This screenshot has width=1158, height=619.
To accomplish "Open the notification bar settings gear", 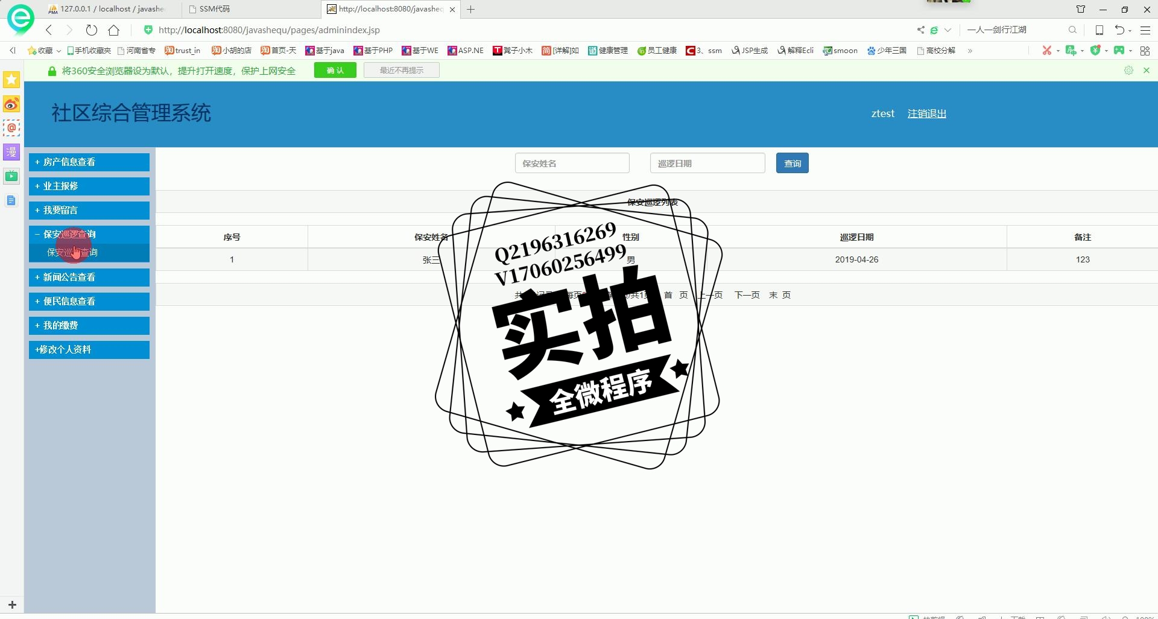I will pyautogui.click(x=1128, y=71).
